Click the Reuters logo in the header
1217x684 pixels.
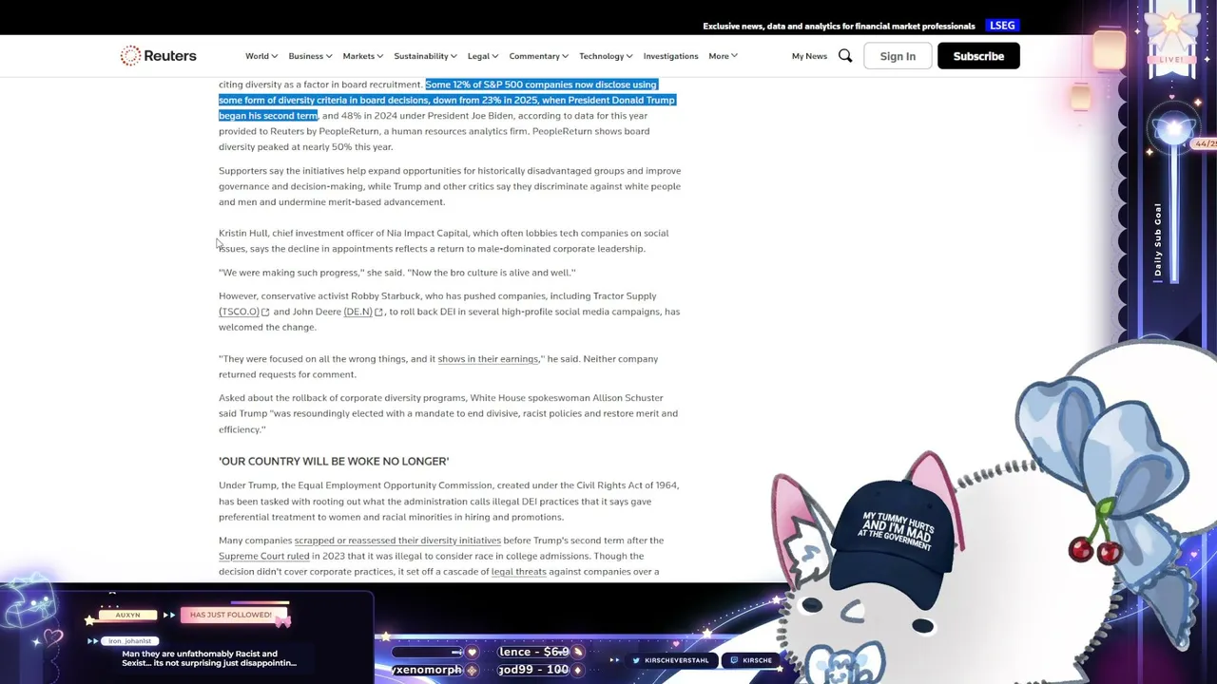(158, 56)
